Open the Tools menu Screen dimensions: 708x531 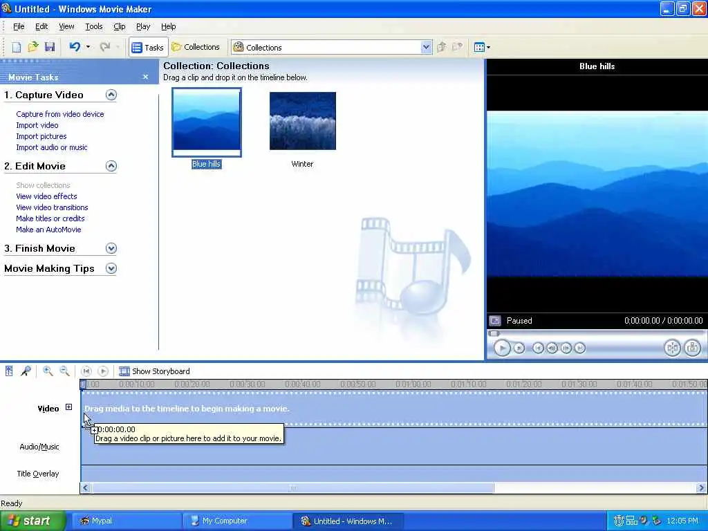[94, 27]
